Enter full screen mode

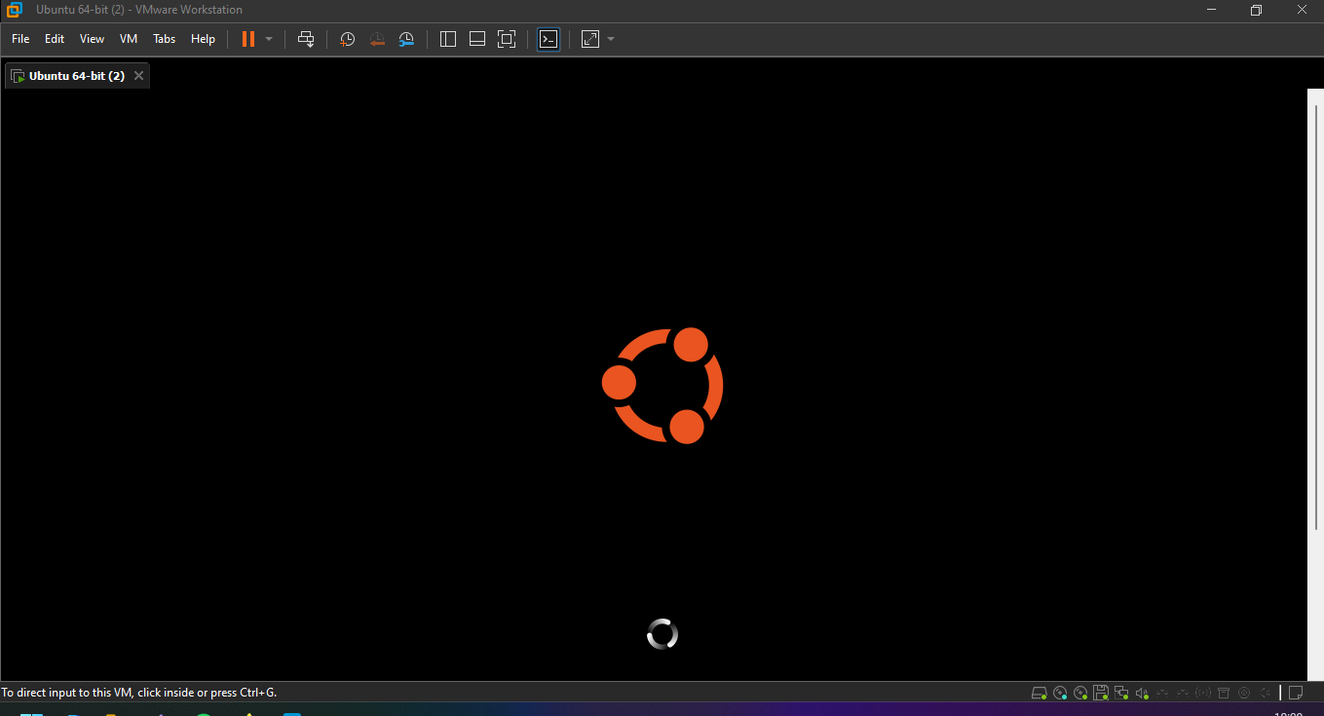[507, 39]
